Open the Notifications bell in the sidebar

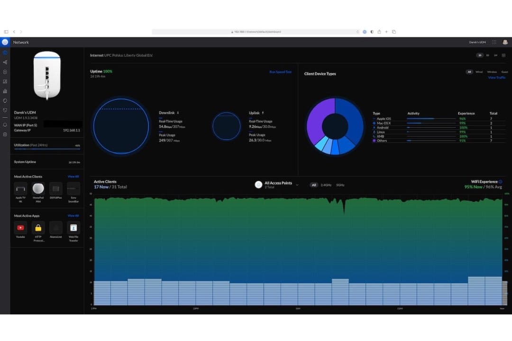pyautogui.click(x=5, y=125)
